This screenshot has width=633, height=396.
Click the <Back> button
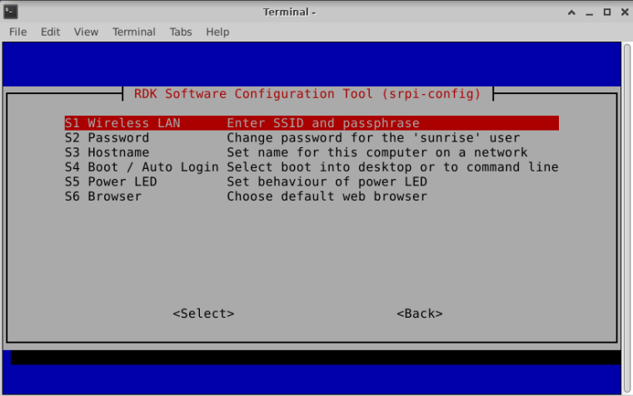click(420, 314)
